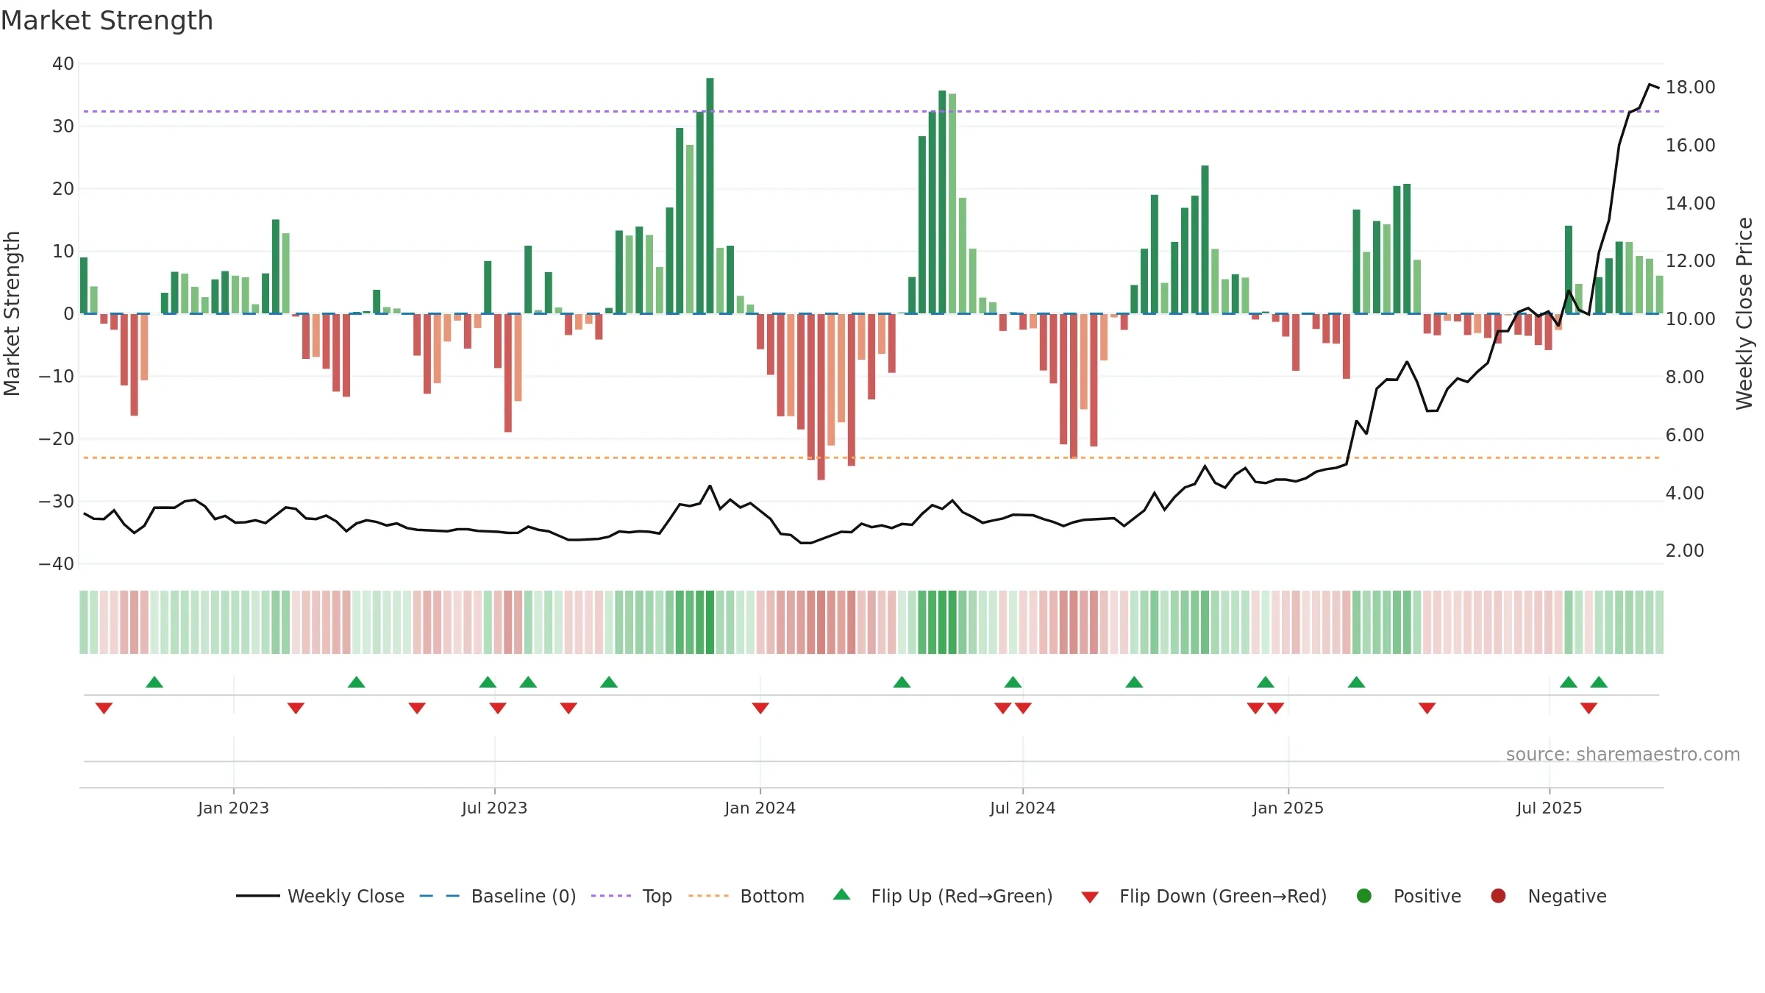The height and width of the screenshot is (993, 1765).
Task: Click the red down-triangle icon in legend
Action: 1090,897
